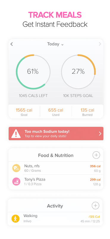The width and height of the screenshot is (110, 239).
Task: Tap the yellow Walking activity icon
Action: pos(15,219)
